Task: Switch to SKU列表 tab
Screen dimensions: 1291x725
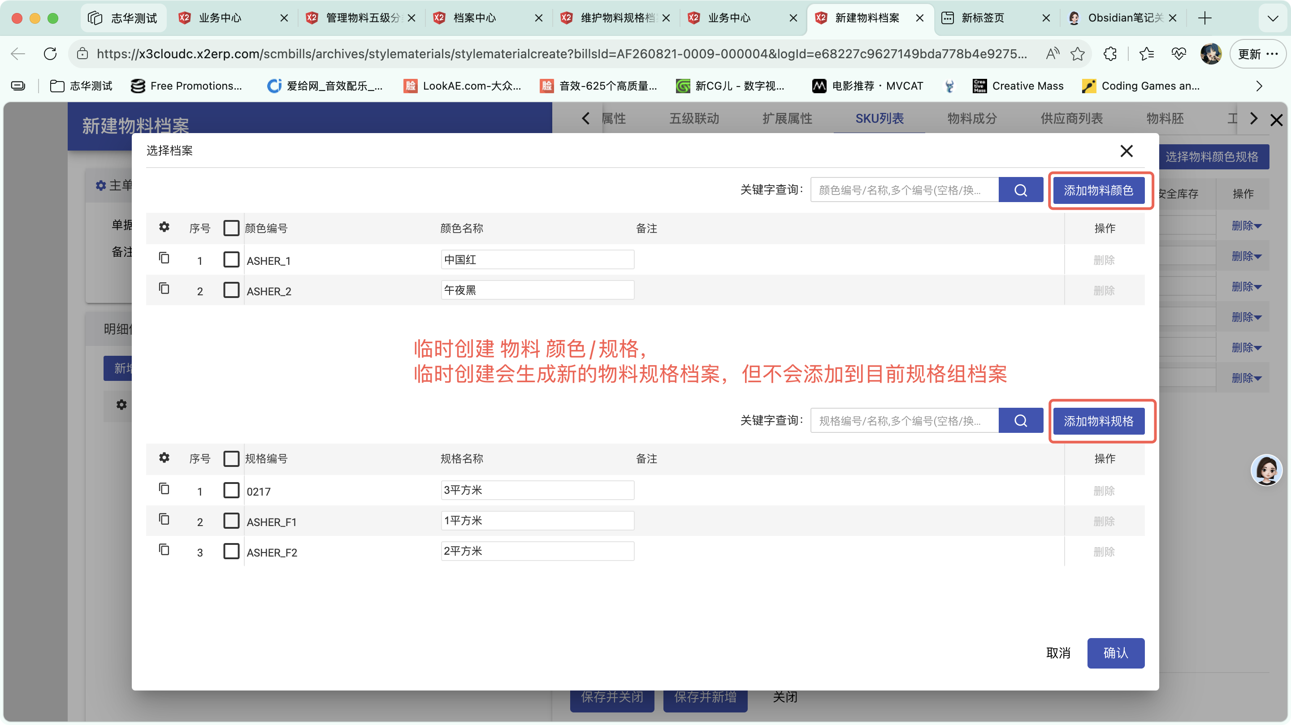Action: pyautogui.click(x=879, y=119)
